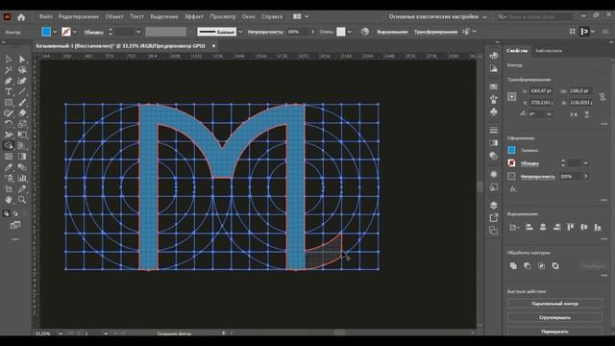Open the Просмотр menu

pos(223,16)
